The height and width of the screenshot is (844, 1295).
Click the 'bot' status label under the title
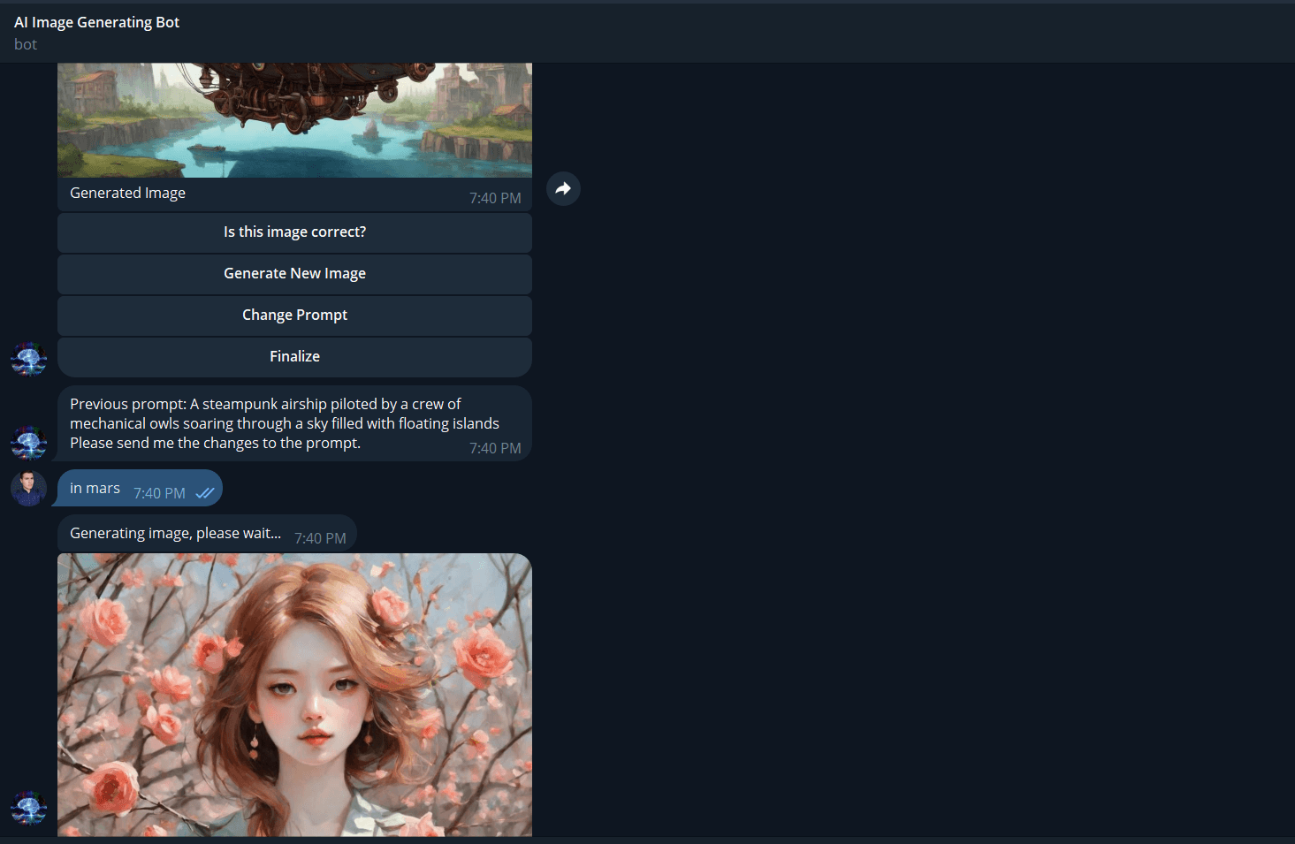[x=26, y=44]
